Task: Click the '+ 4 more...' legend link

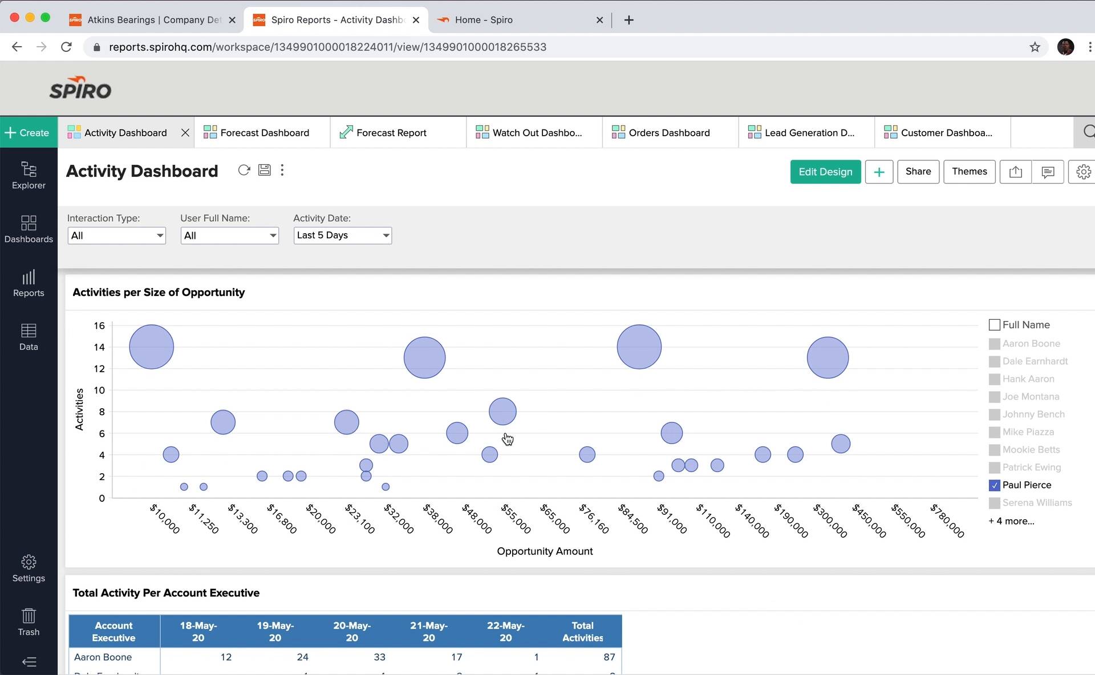Action: point(1011,521)
